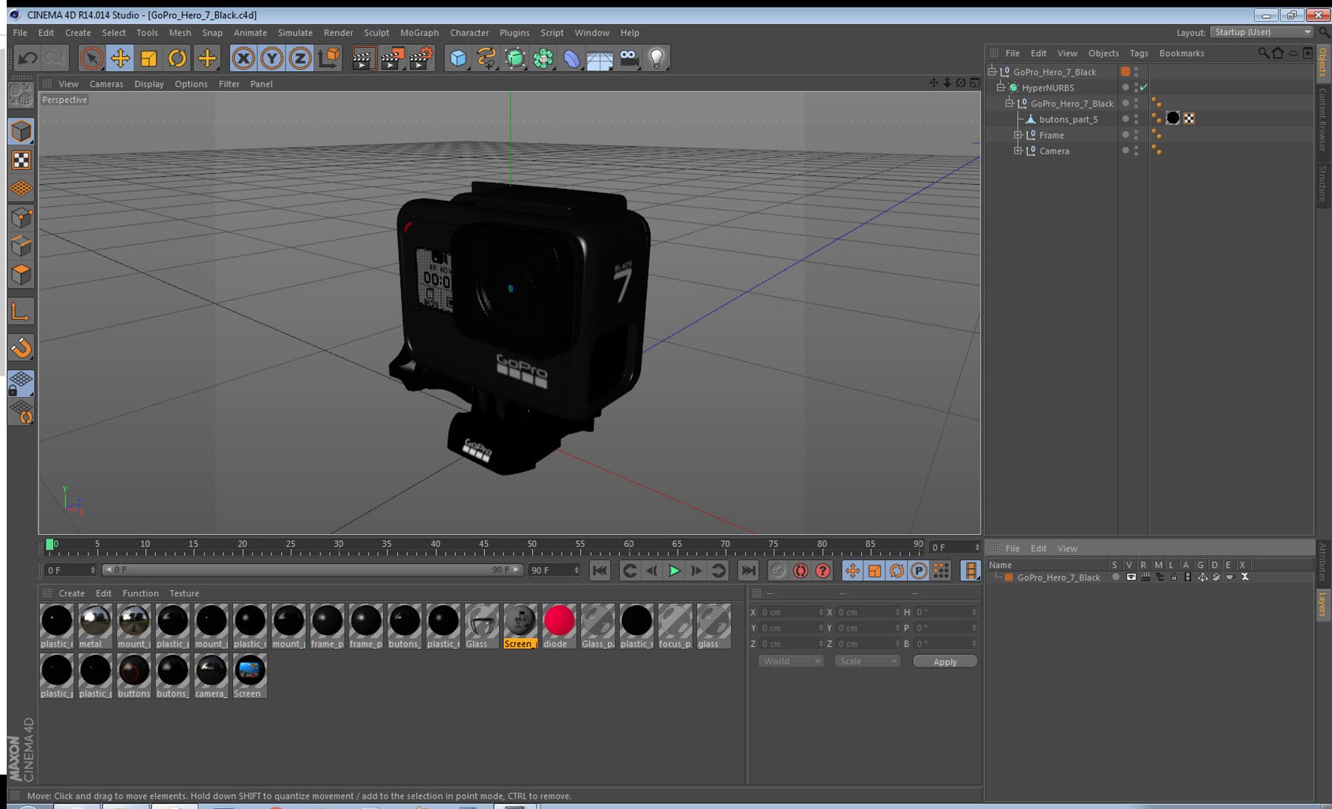Screen dimensions: 1332x809
Task: Select the red diode material swatch
Action: 558,626
